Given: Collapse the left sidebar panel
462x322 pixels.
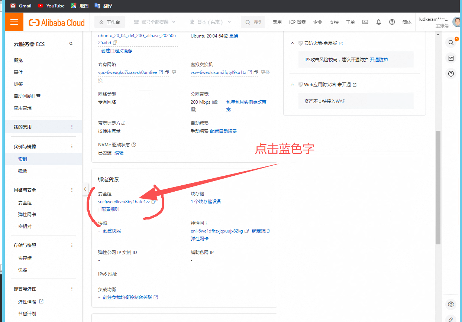Looking at the screenshot, I should 85,189.
